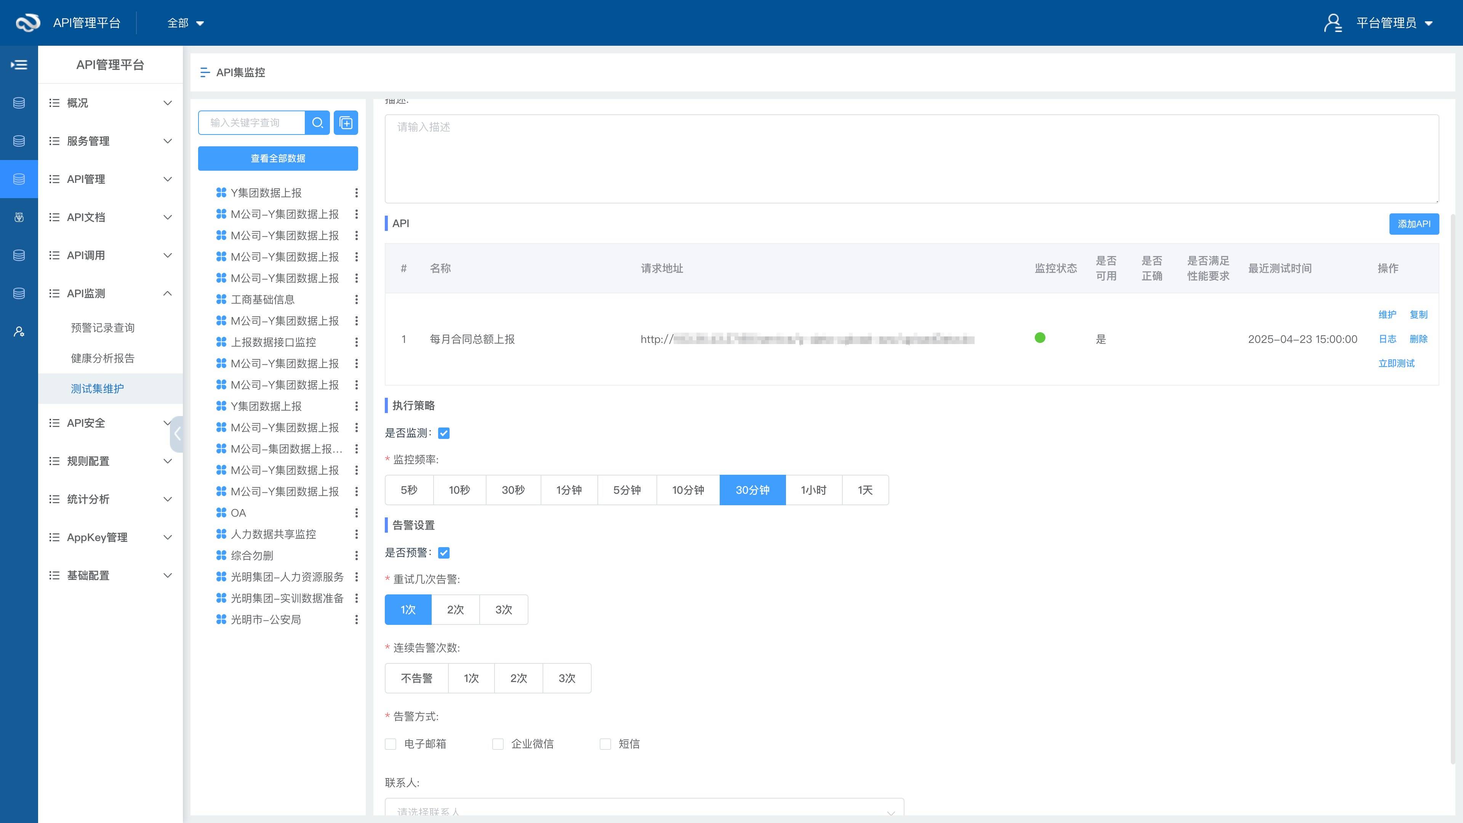
Task: Enable 电子邮箱 alert method checkbox
Action: tap(391, 744)
